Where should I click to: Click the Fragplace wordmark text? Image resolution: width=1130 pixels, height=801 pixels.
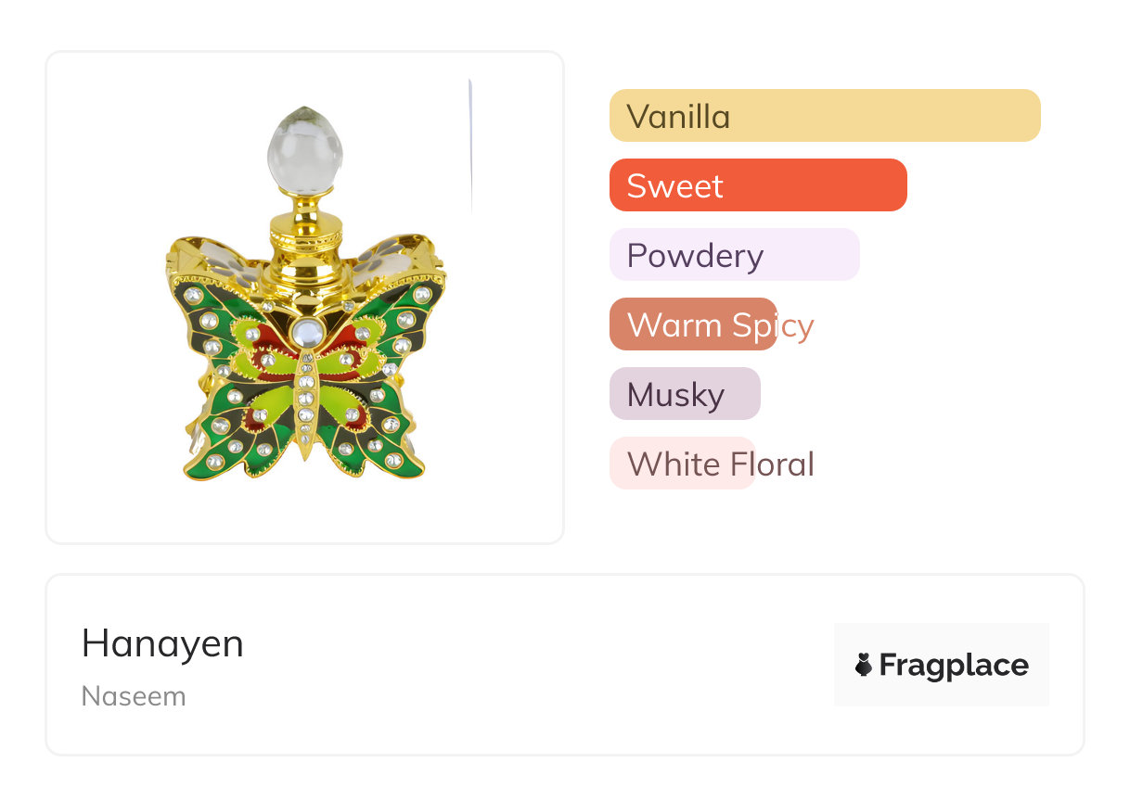[954, 665]
